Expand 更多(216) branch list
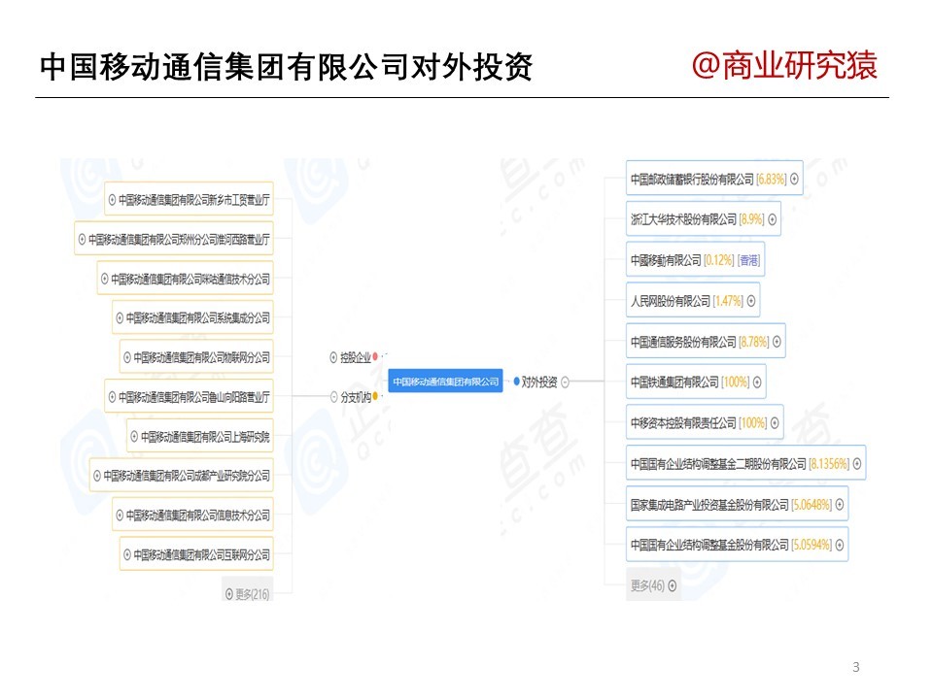 (229, 594)
